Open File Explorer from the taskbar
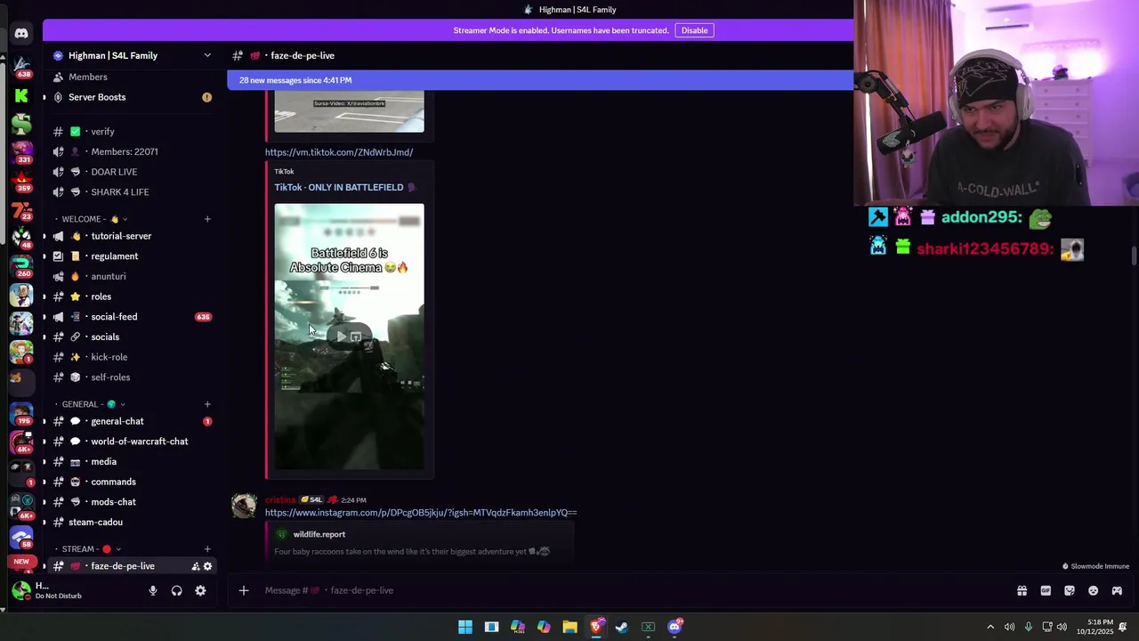1139x641 pixels. click(x=569, y=627)
